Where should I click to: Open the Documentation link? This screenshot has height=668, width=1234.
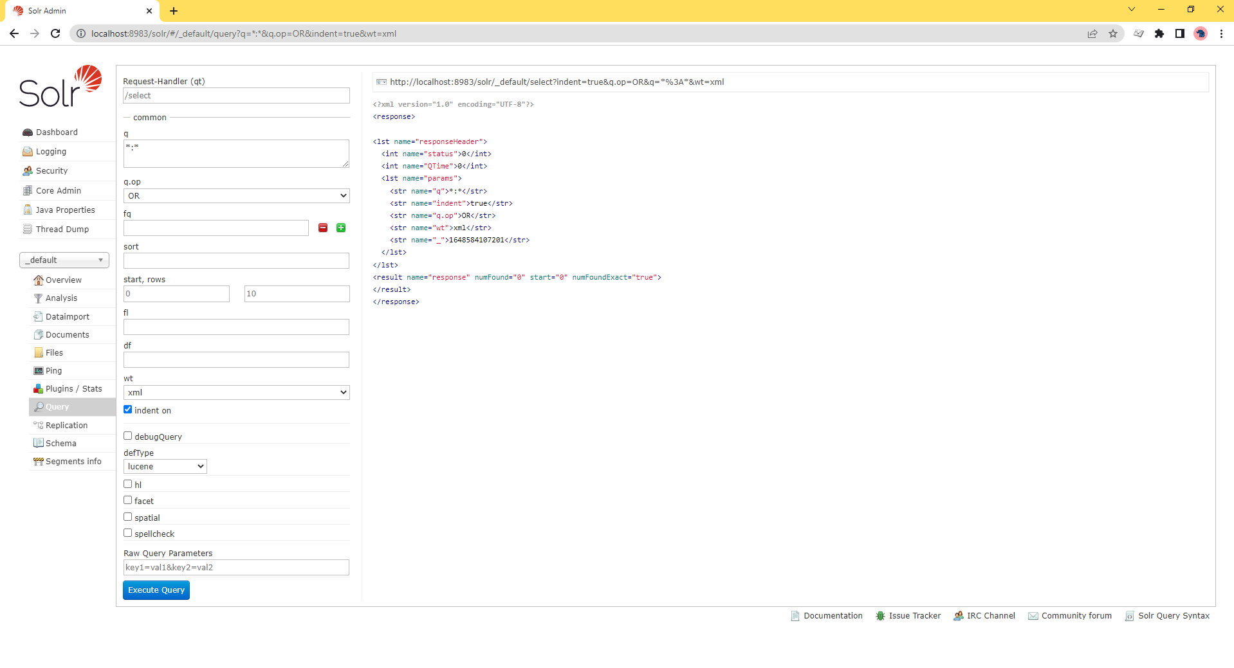pyautogui.click(x=833, y=616)
